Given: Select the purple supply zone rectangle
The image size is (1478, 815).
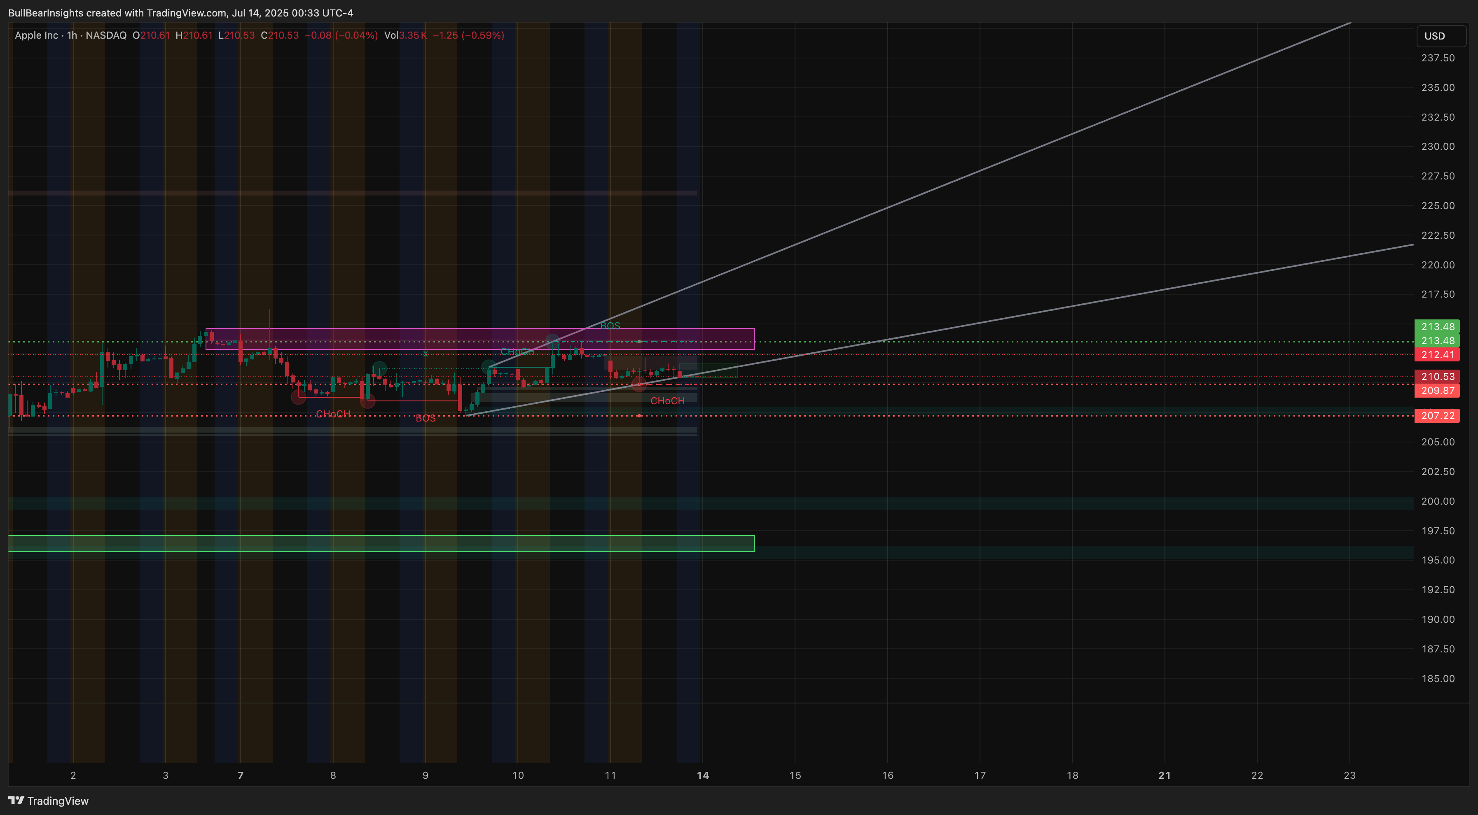Looking at the screenshot, I should tap(479, 339).
